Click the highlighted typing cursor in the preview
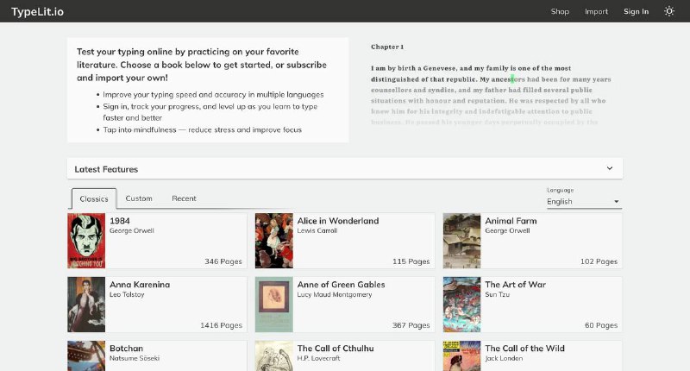This screenshot has height=371, width=690. 512,79
